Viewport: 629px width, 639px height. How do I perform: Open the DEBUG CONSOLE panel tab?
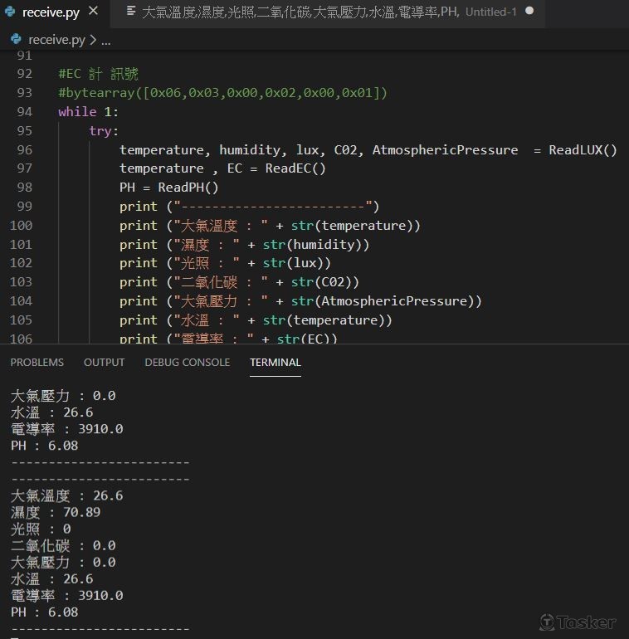click(187, 363)
